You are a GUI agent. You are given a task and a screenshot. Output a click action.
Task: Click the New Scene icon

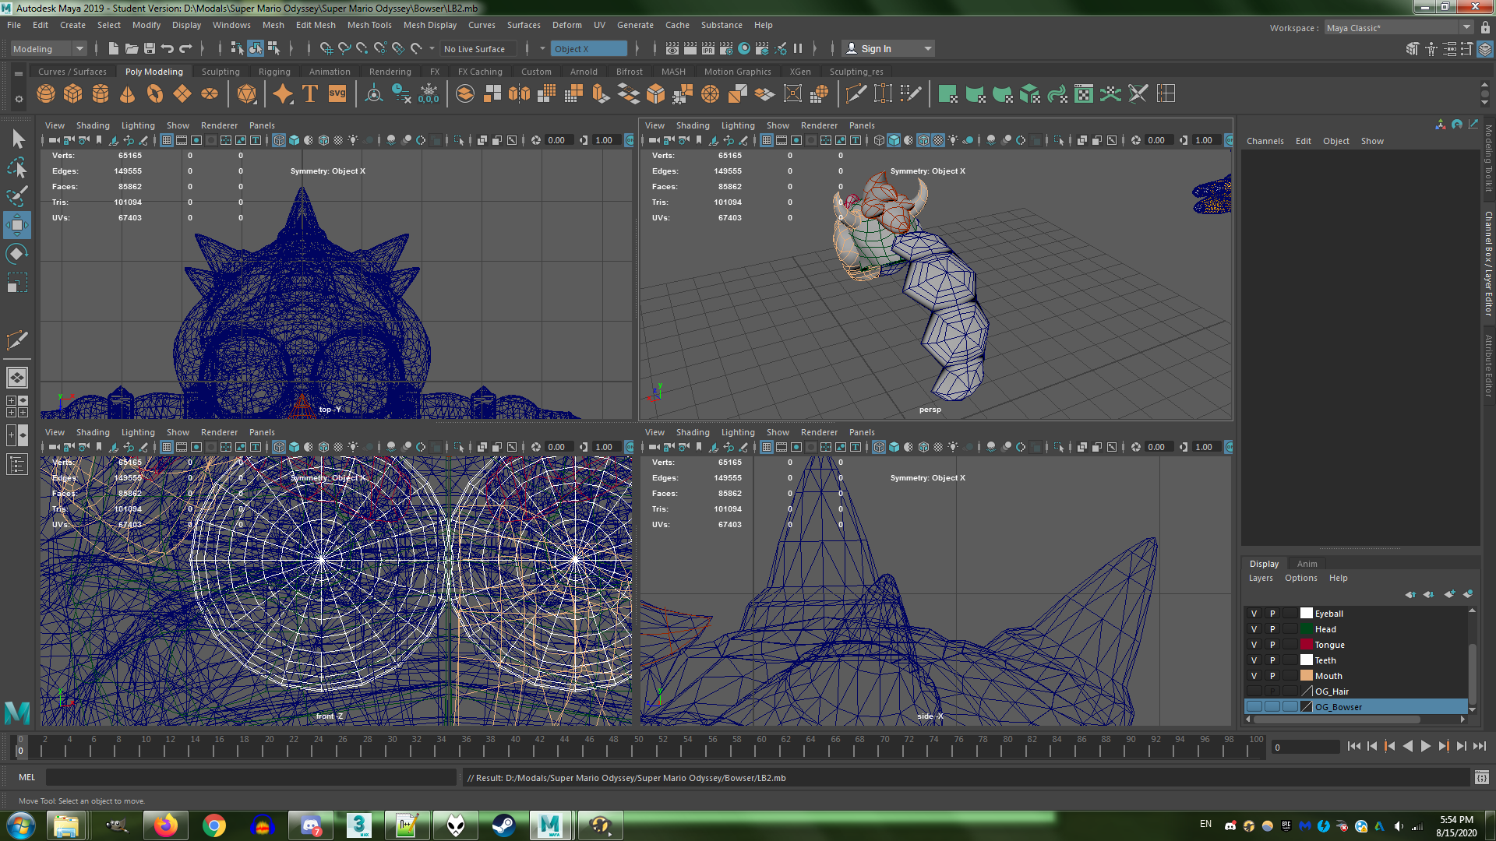(x=113, y=48)
